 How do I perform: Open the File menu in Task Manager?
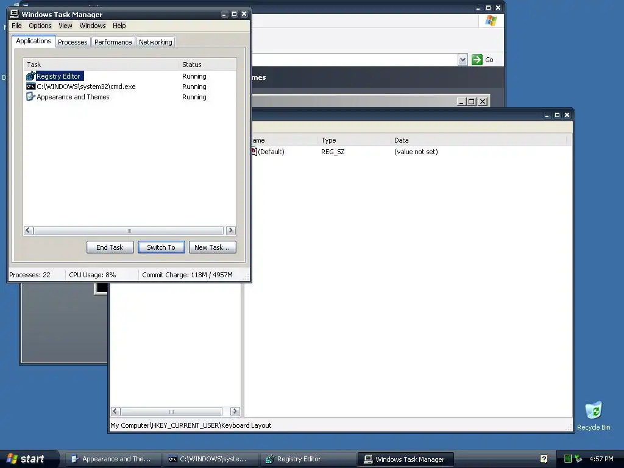(x=16, y=26)
